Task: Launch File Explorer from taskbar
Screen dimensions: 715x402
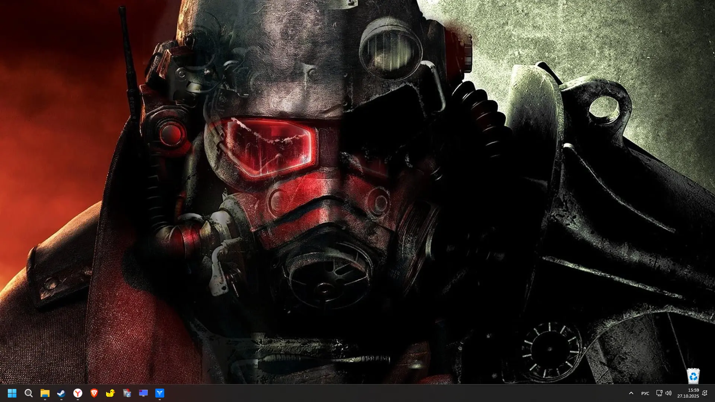Action: point(45,393)
